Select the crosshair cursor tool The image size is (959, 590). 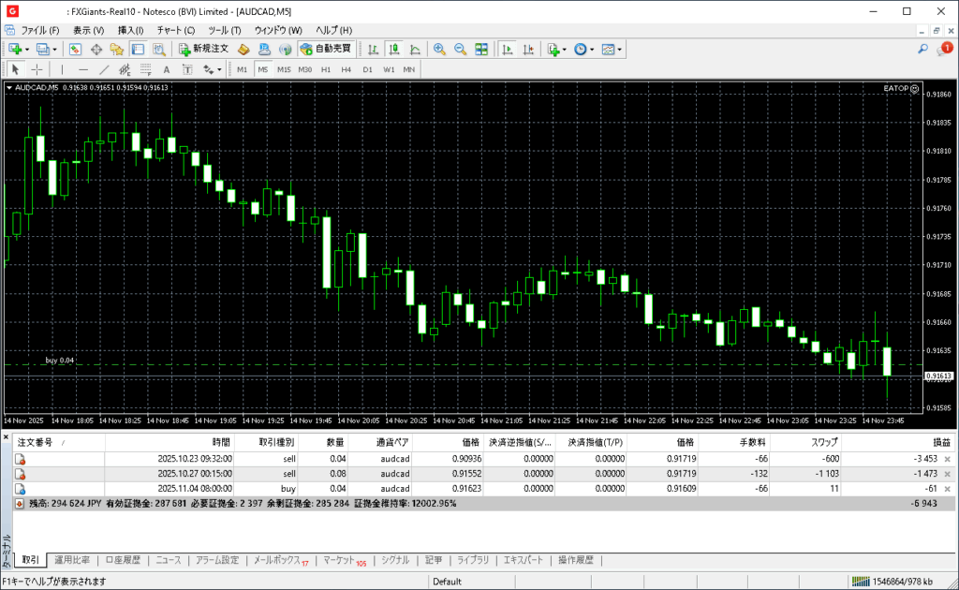click(37, 69)
